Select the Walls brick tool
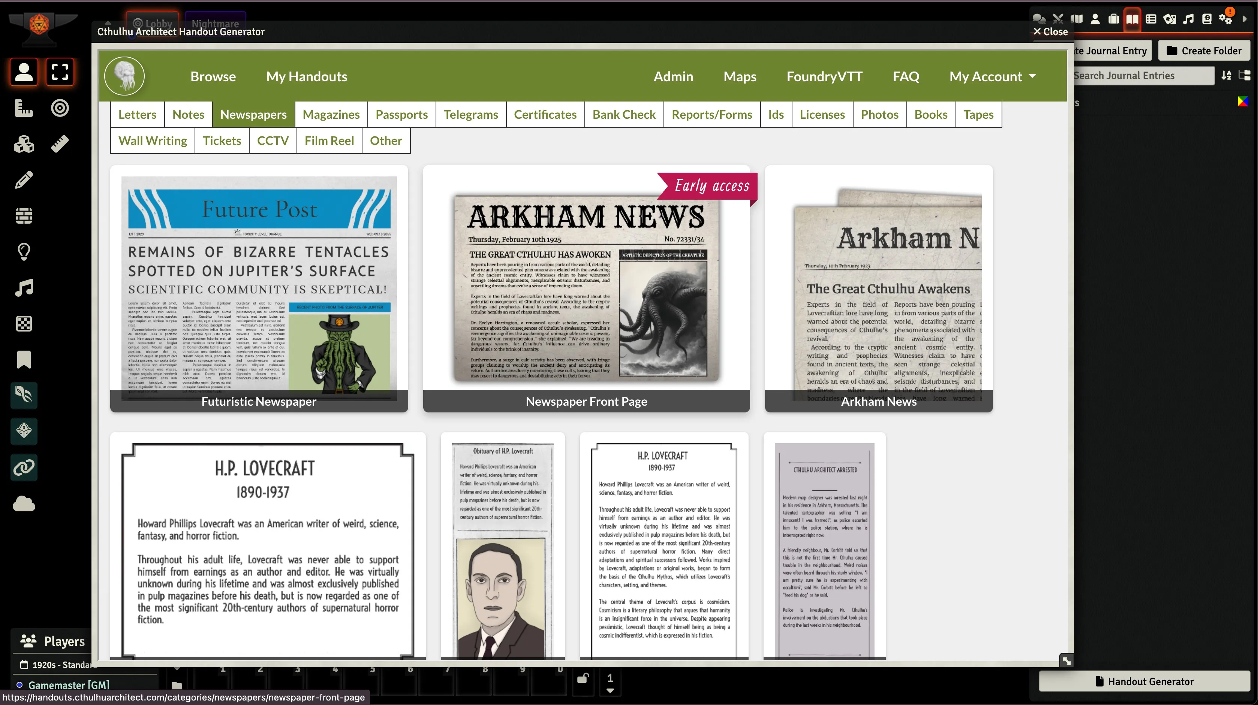The image size is (1258, 705). pyautogui.click(x=24, y=216)
